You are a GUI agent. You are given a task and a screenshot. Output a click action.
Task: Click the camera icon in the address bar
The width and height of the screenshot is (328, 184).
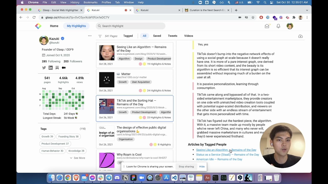click(x=240, y=17)
